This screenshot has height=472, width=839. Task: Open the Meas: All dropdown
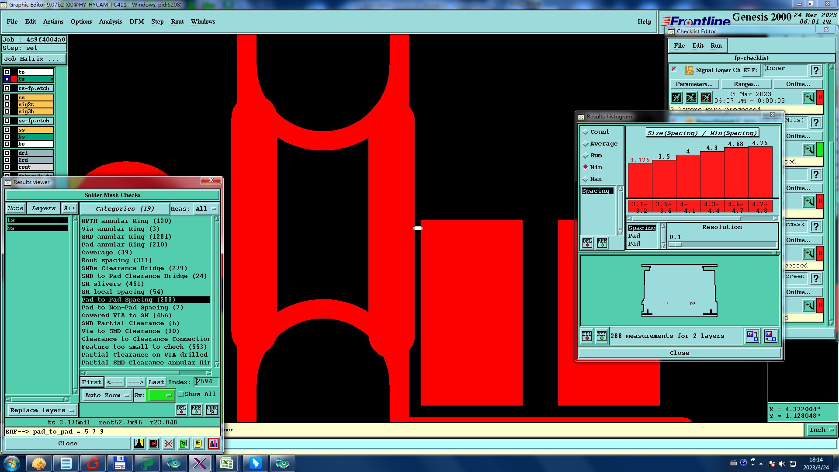206,209
